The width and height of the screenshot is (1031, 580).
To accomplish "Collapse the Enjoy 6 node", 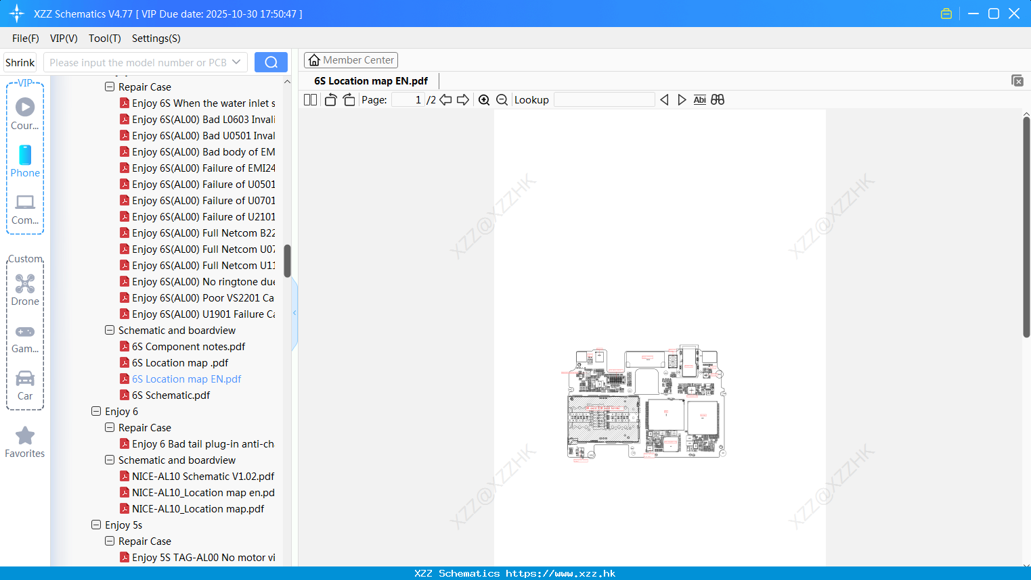I will click(96, 412).
